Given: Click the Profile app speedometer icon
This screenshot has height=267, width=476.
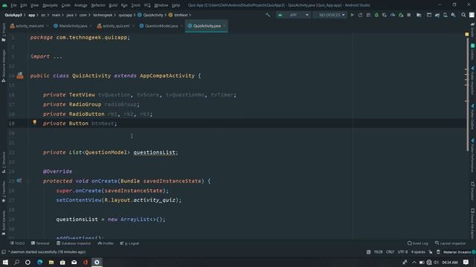Looking at the screenshot, I should 393,15.
